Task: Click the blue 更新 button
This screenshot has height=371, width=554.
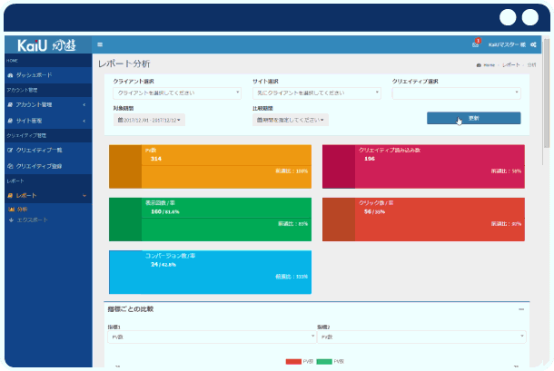Action: coord(473,118)
